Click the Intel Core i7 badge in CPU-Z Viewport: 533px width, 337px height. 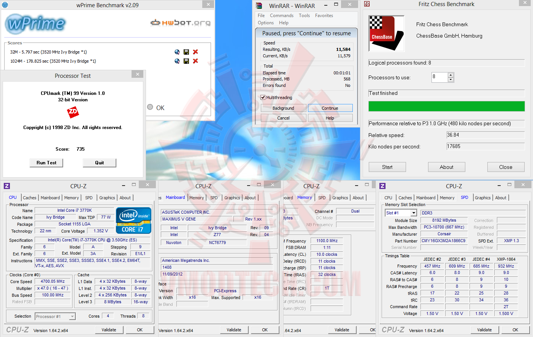(133, 220)
